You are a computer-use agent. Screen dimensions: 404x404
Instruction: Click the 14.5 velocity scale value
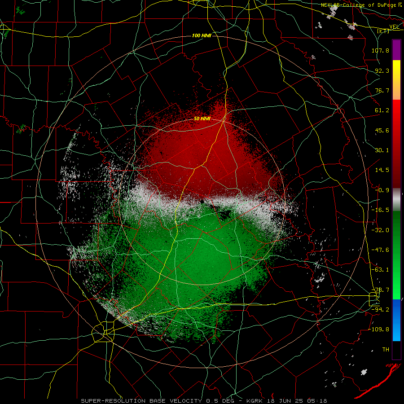tap(382, 170)
